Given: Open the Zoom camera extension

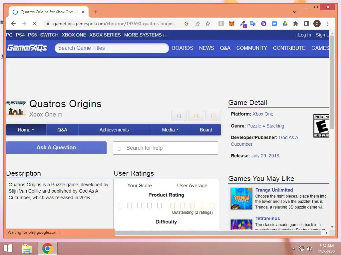Looking at the screenshot, I should point(274,24).
